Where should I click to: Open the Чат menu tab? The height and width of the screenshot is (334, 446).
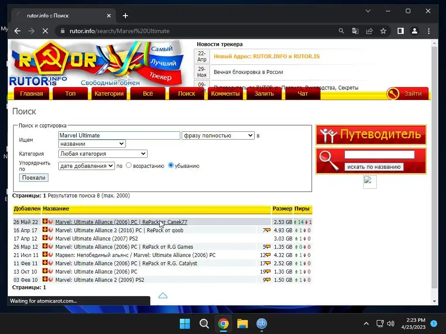pos(302,94)
